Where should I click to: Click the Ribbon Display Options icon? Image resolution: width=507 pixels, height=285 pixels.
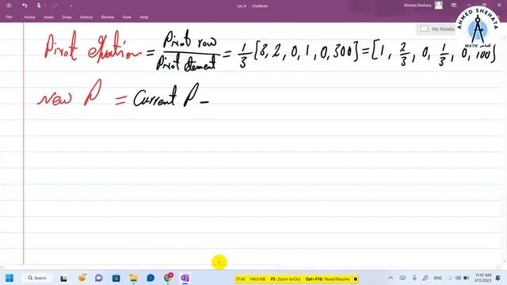[x=454, y=6]
